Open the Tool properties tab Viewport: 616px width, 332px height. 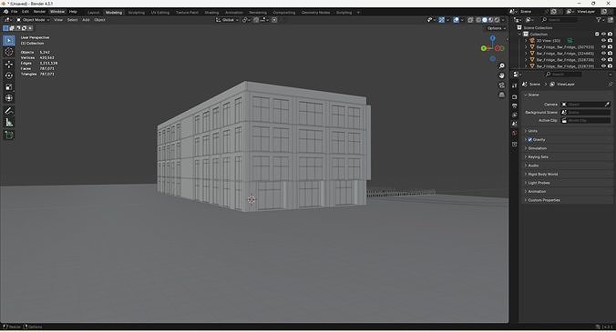coord(515,86)
